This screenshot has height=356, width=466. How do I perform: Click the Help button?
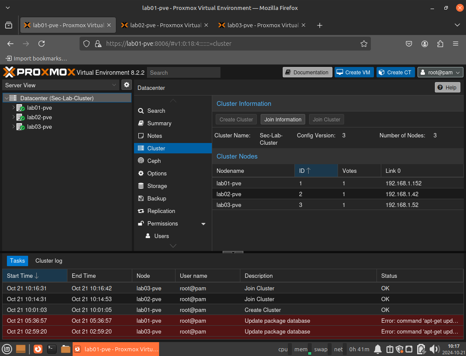[447, 88]
